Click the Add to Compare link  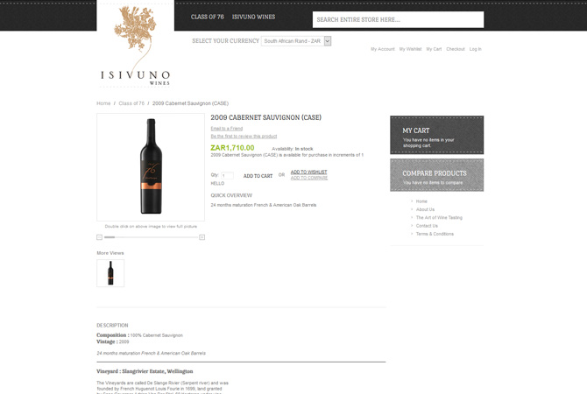309,178
